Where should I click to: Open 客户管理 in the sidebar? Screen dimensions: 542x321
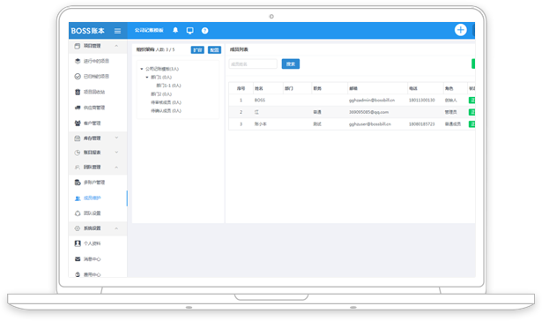pyautogui.click(x=88, y=123)
